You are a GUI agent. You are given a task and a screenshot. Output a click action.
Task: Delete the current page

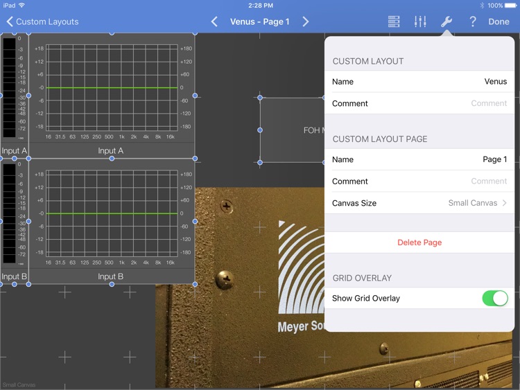tap(419, 242)
